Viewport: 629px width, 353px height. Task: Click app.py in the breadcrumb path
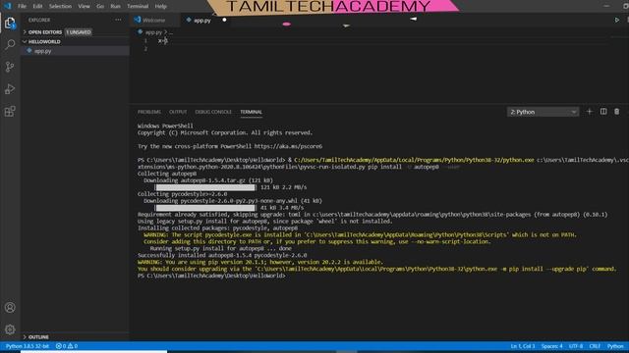(153, 32)
